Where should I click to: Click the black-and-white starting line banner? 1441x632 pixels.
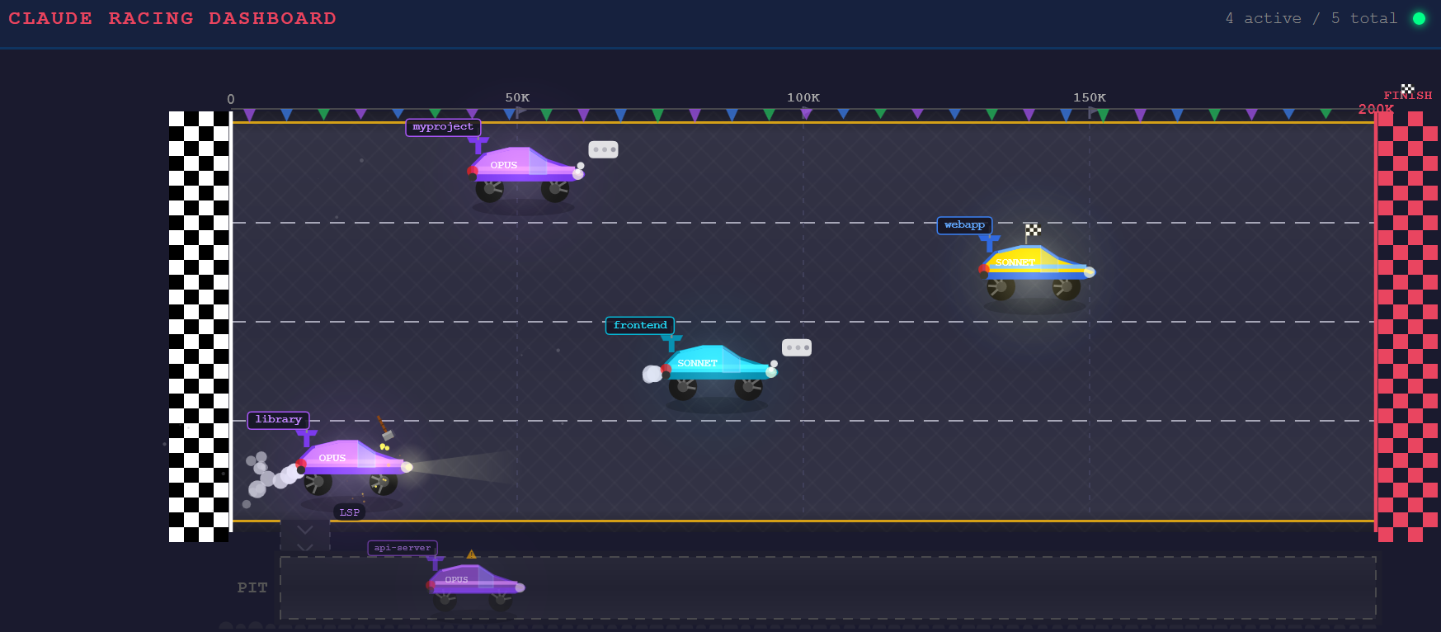pos(199,327)
